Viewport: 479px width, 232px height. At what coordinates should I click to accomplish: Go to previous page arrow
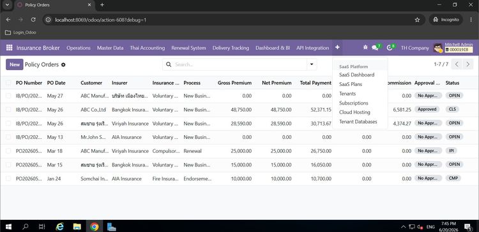(x=457, y=64)
